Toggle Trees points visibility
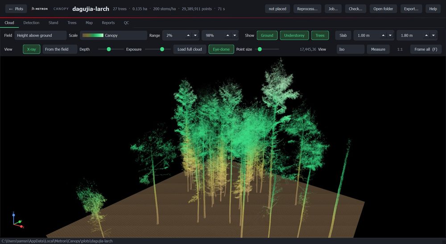This screenshot has width=446, height=244. (x=320, y=36)
